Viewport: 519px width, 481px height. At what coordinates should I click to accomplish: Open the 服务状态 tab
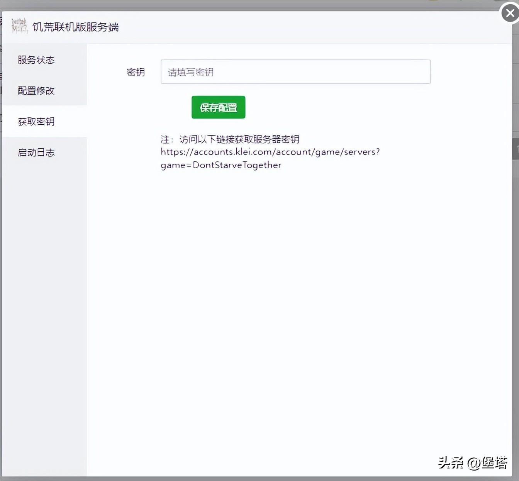pyautogui.click(x=36, y=60)
